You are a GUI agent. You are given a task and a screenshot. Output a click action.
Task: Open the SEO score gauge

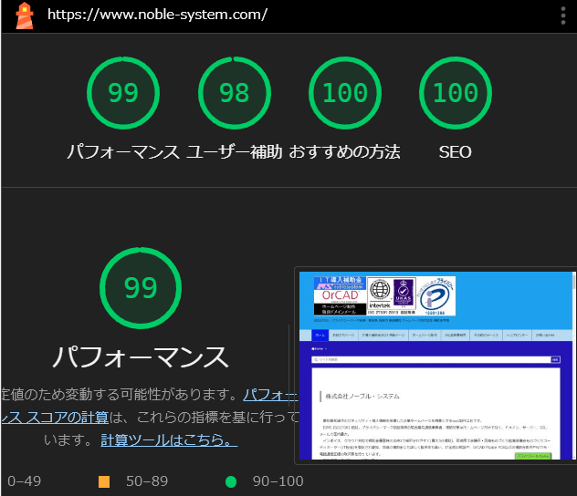coord(455,93)
